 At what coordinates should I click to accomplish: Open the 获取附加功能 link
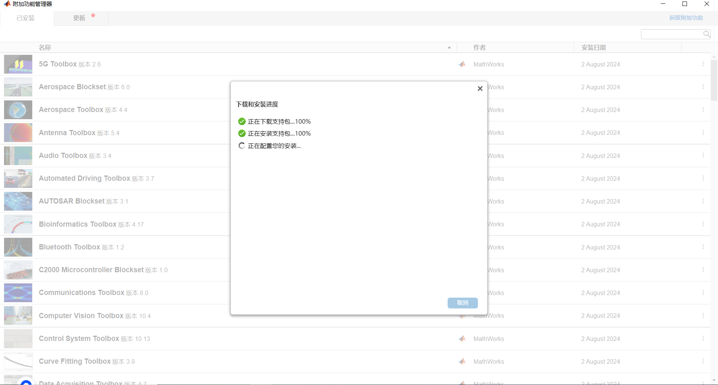(686, 18)
